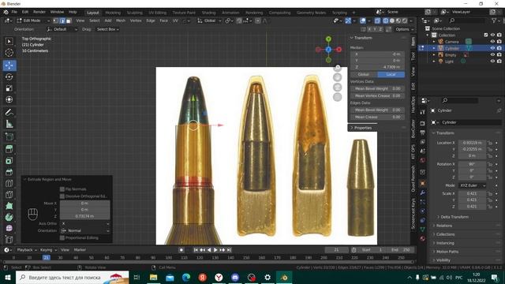Image resolution: width=505 pixels, height=284 pixels.
Task: Open the Global orientation dropdown
Action: (209, 21)
